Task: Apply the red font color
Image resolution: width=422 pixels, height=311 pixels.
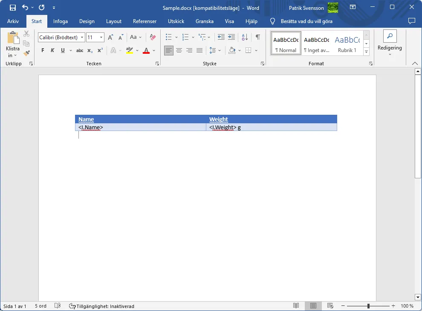Action: pyautogui.click(x=146, y=50)
